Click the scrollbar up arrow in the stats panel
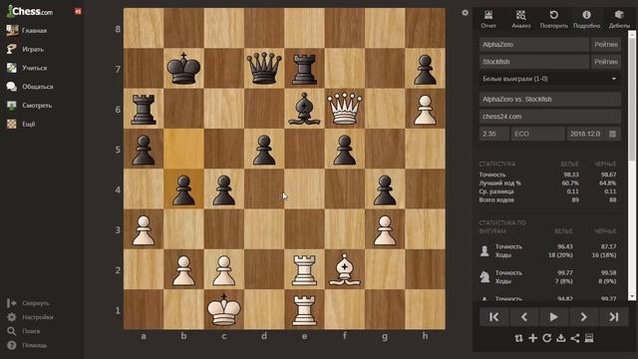The width and height of the screenshot is (638, 359). [x=632, y=35]
